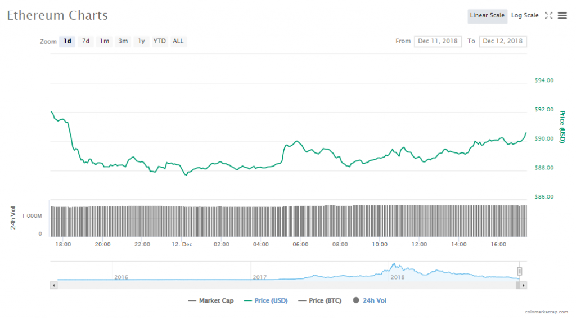The height and width of the screenshot is (319, 576).
Task: Click the navigator scroll right arrow
Action: click(524, 286)
